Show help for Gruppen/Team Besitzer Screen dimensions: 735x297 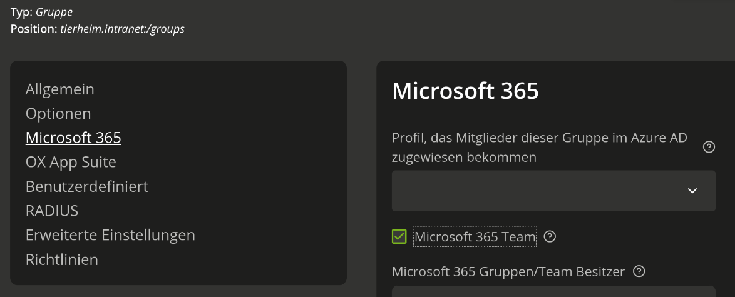639,271
